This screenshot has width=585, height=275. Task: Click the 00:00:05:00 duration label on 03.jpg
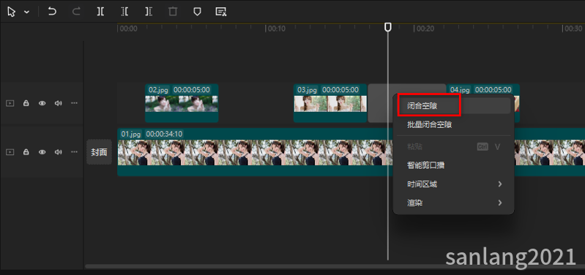340,90
